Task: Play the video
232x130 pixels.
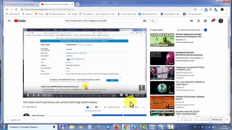Action: (28, 95)
